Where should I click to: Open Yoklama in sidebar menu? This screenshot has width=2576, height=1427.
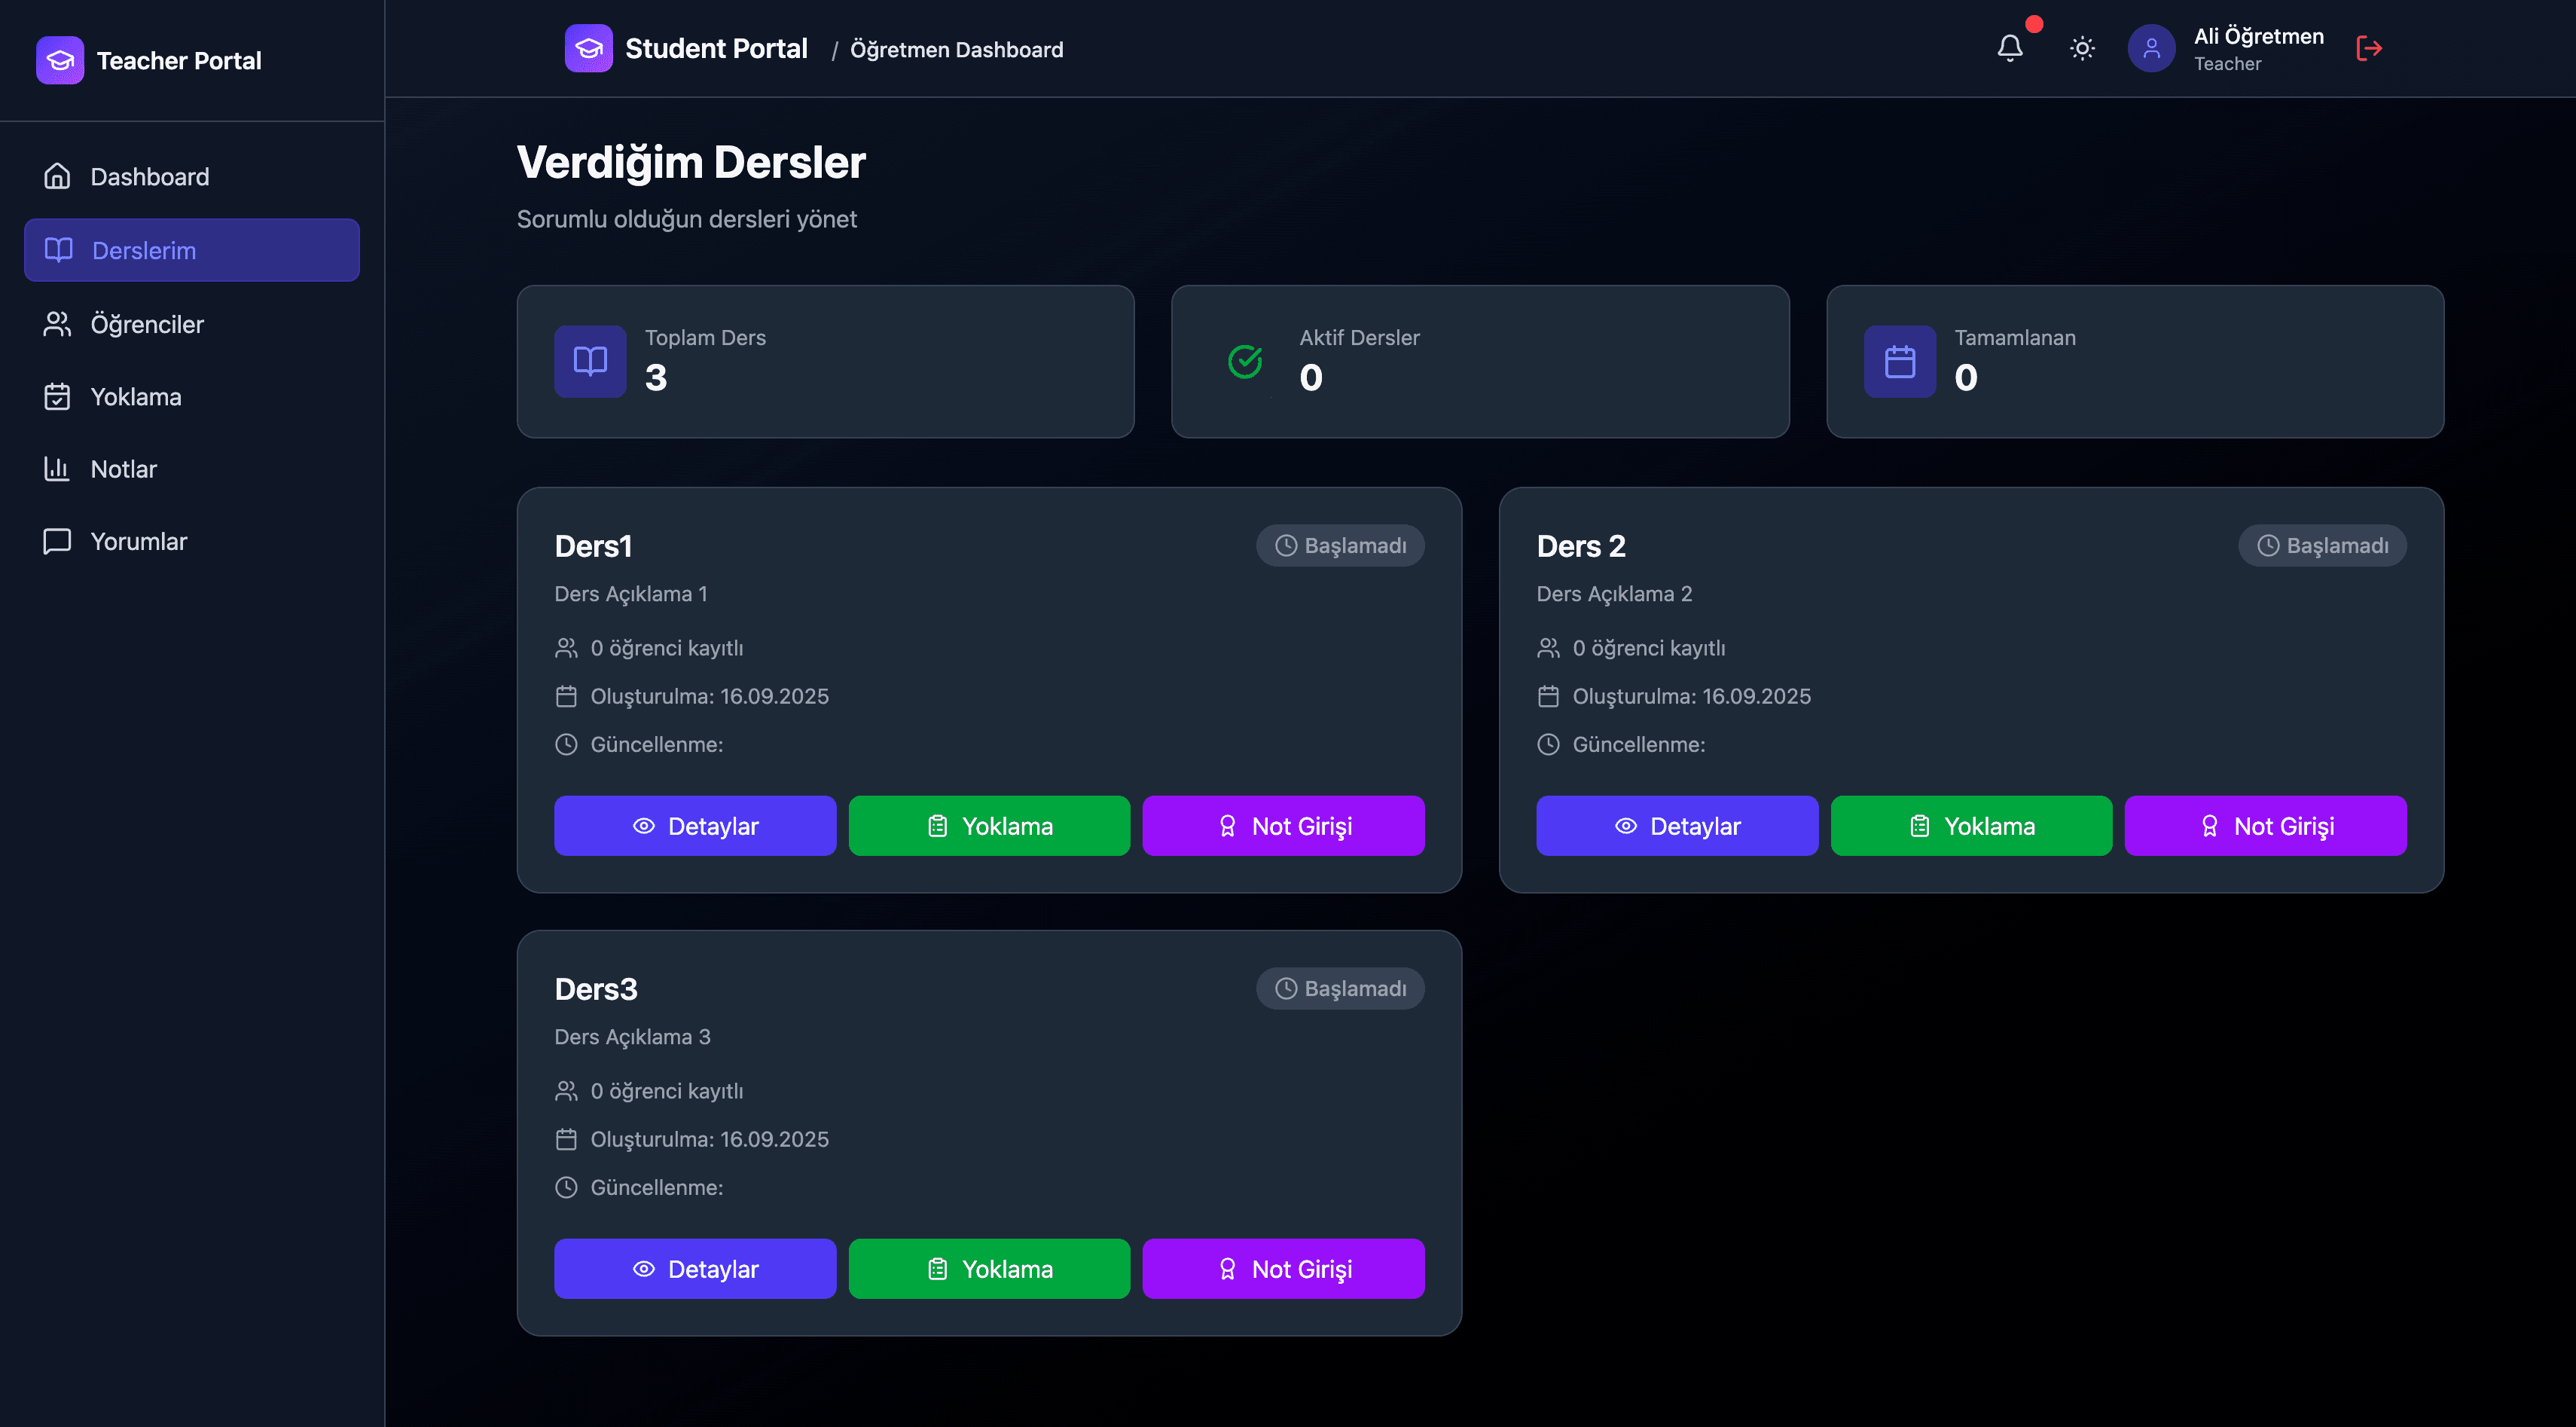point(135,397)
